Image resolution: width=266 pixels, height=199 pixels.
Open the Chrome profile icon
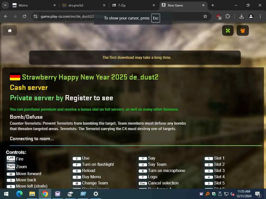click(x=251, y=16)
